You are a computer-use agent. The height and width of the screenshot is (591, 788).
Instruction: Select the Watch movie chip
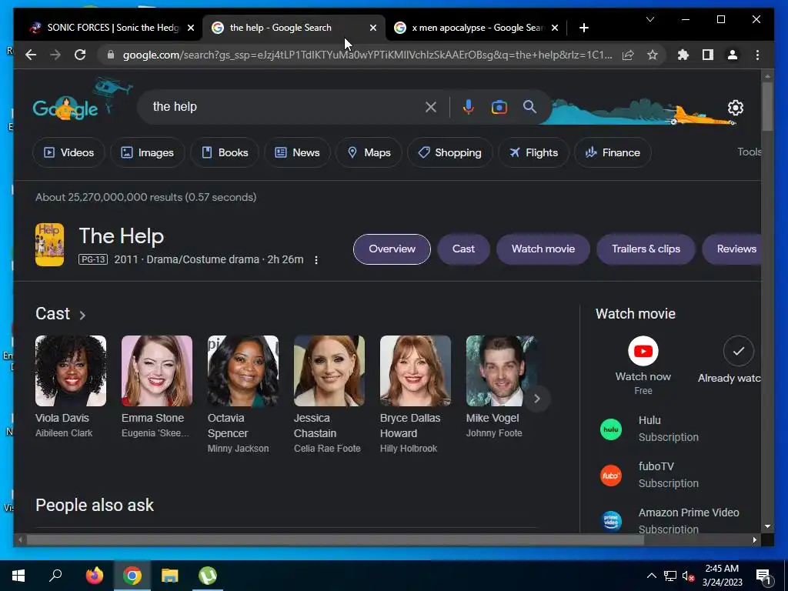pos(543,249)
